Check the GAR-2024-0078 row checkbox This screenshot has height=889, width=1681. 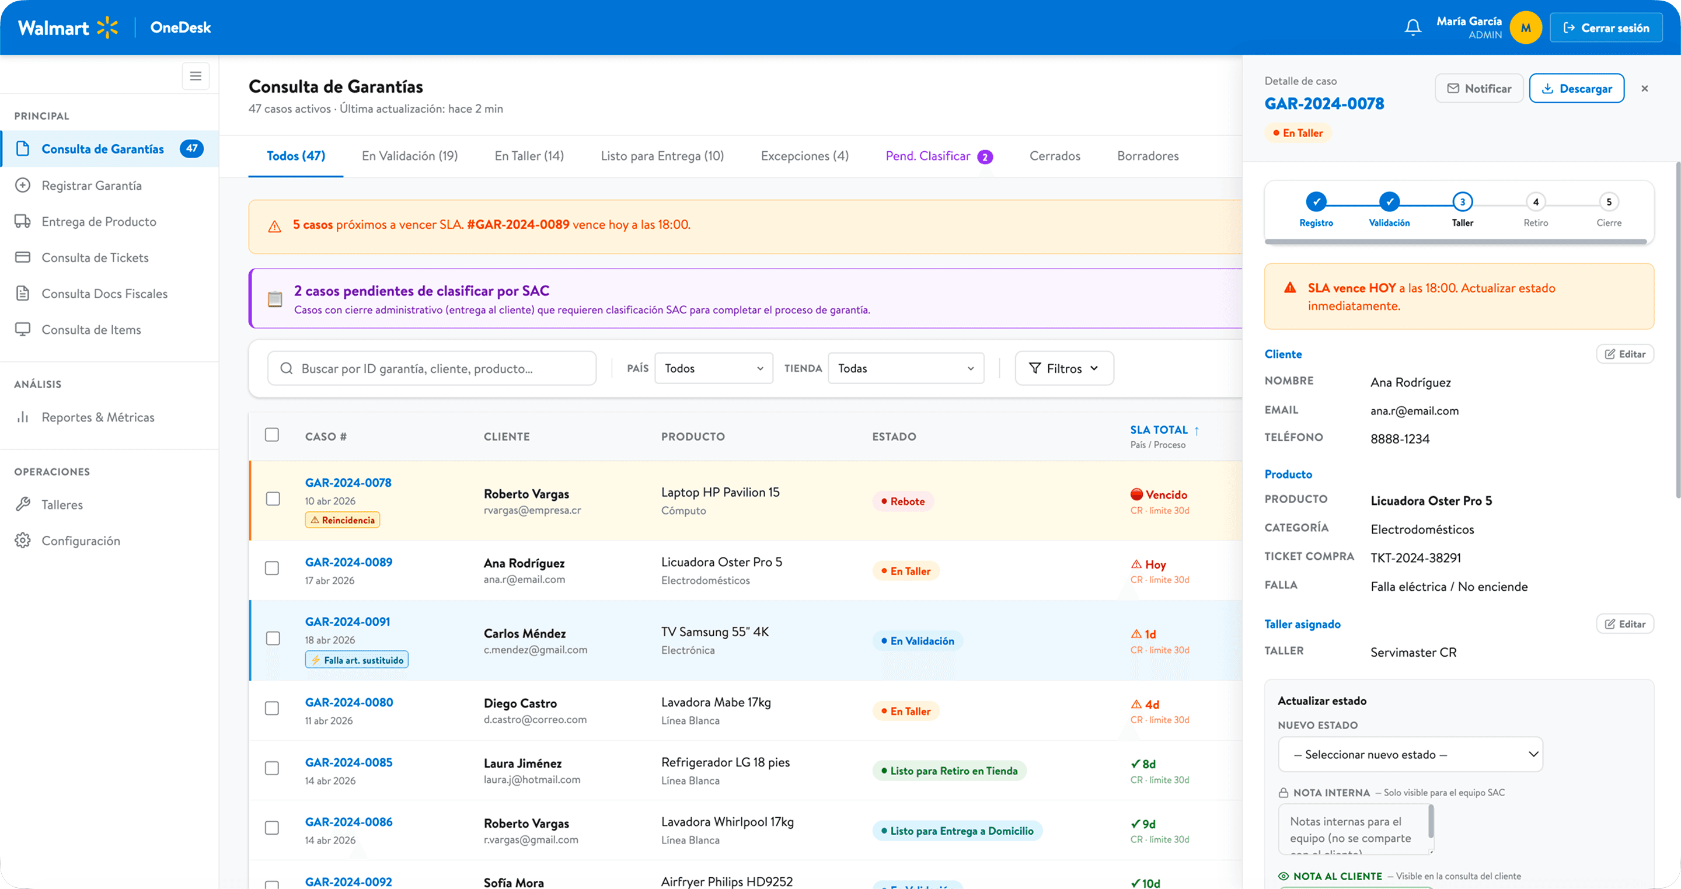273,498
